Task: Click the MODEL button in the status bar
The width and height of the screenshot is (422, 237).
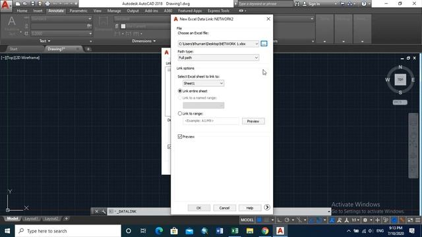Action: click(247, 220)
